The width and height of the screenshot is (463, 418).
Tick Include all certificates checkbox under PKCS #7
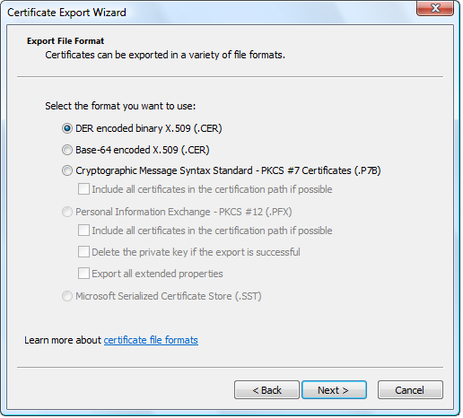[83, 189]
